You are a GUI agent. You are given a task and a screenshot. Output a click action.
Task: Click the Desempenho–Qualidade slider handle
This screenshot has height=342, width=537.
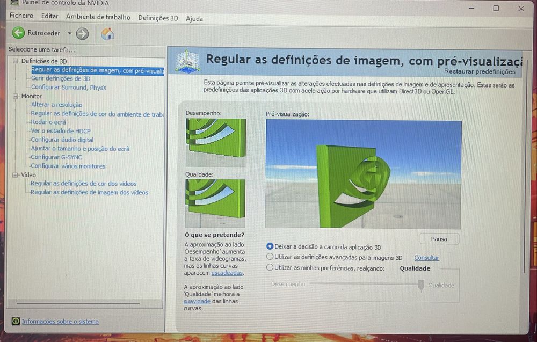click(421, 285)
